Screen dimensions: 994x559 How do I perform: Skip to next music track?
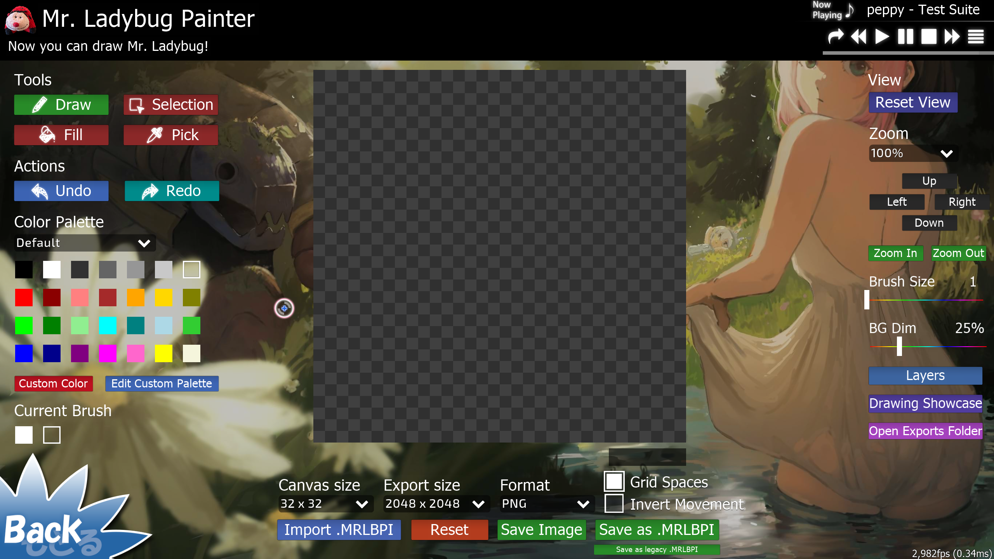pyautogui.click(x=952, y=37)
